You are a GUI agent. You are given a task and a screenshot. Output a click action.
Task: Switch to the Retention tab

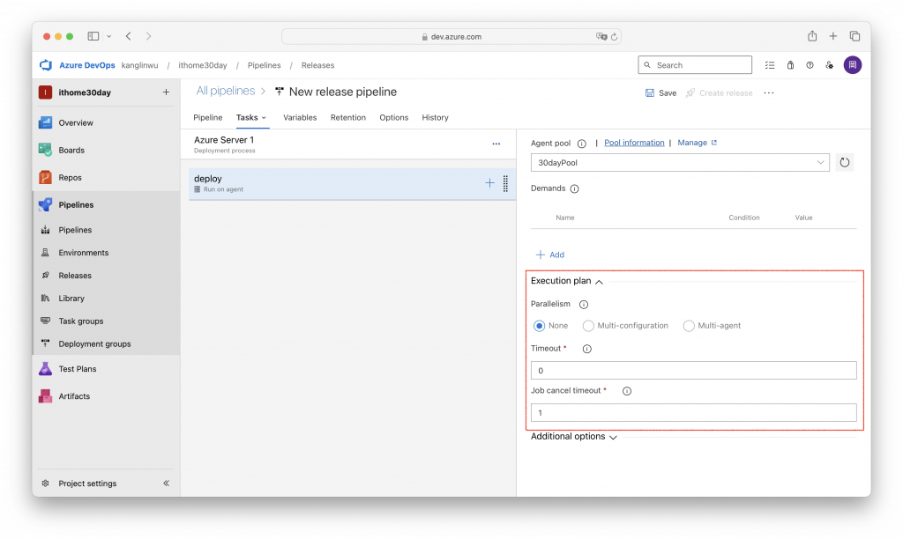pyautogui.click(x=347, y=117)
